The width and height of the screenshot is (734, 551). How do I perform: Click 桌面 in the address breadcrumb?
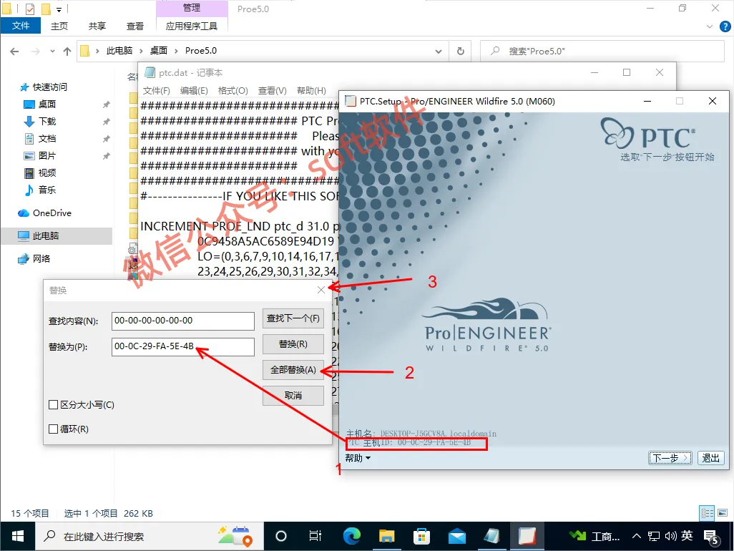click(x=159, y=51)
